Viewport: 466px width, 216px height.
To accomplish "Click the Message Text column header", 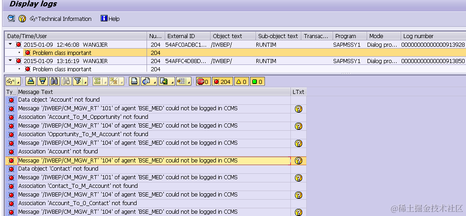I will pyautogui.click(x=154, y=92).
